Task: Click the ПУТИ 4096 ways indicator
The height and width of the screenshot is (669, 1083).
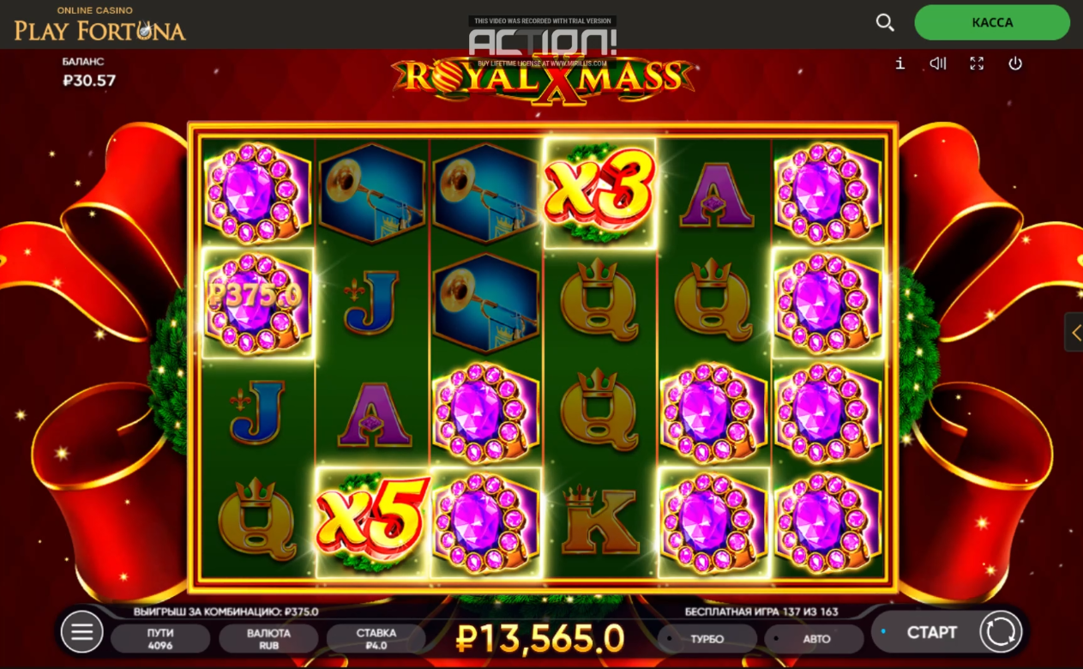Action: pyautogui.click(x=160, y=639)
